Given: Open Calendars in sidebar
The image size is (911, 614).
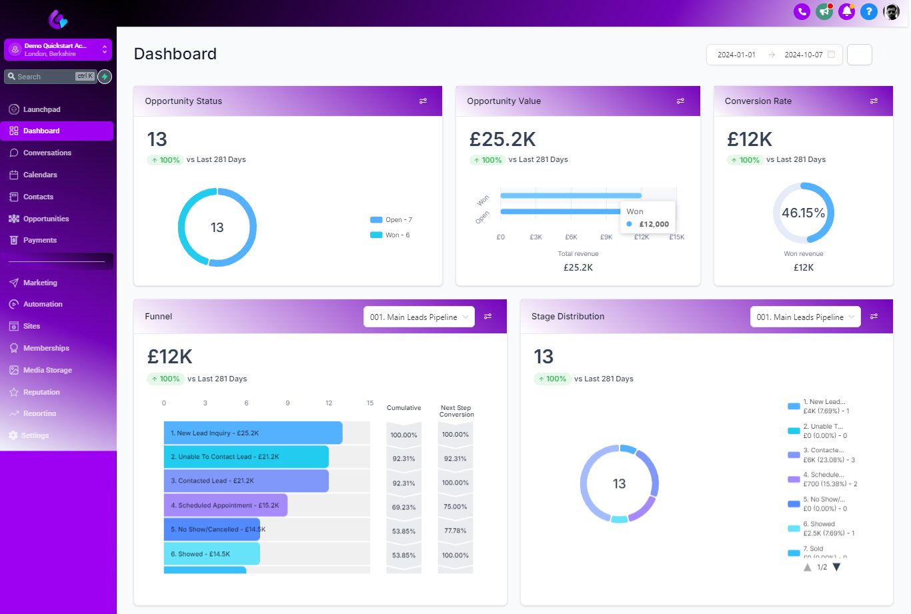Looking at the screenshot, I should (40, 175).
